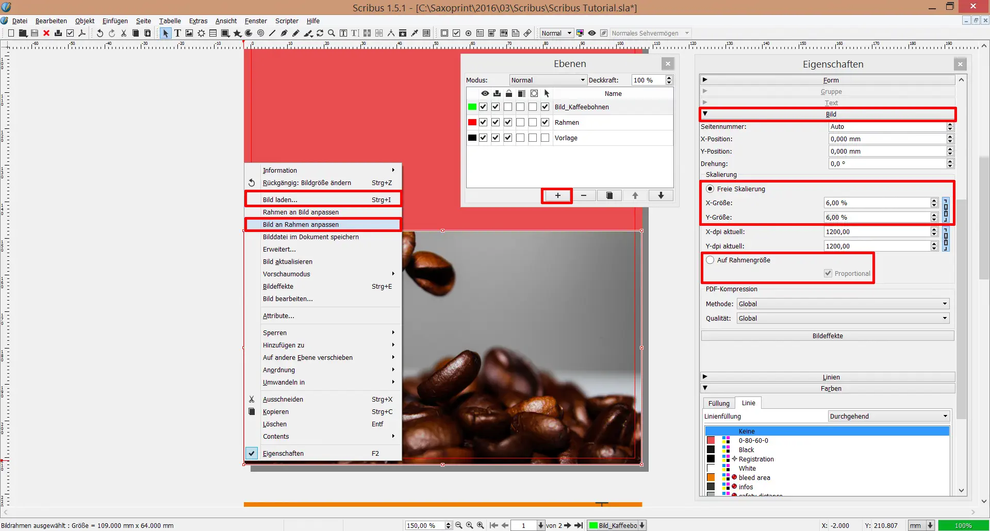Select the Measurements tool
The height and width of the screenshot is (531, 990).
pyautogui.click(x=391, y=33)
